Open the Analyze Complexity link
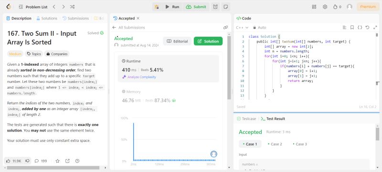 click(x=139, y=77)
